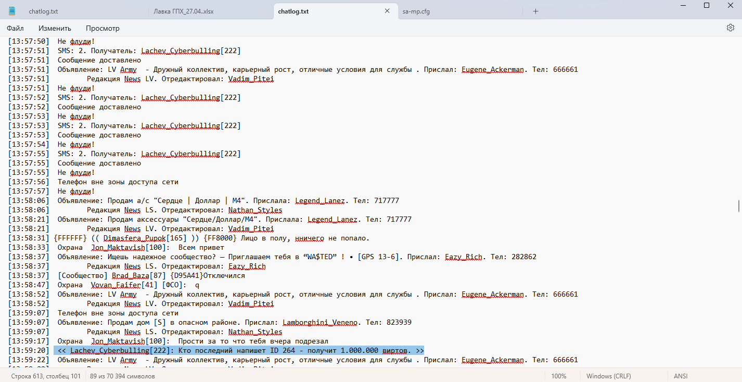Screen dimensions: 742x382
Task: Open the Файл menu
Action: tap(15, 28)
